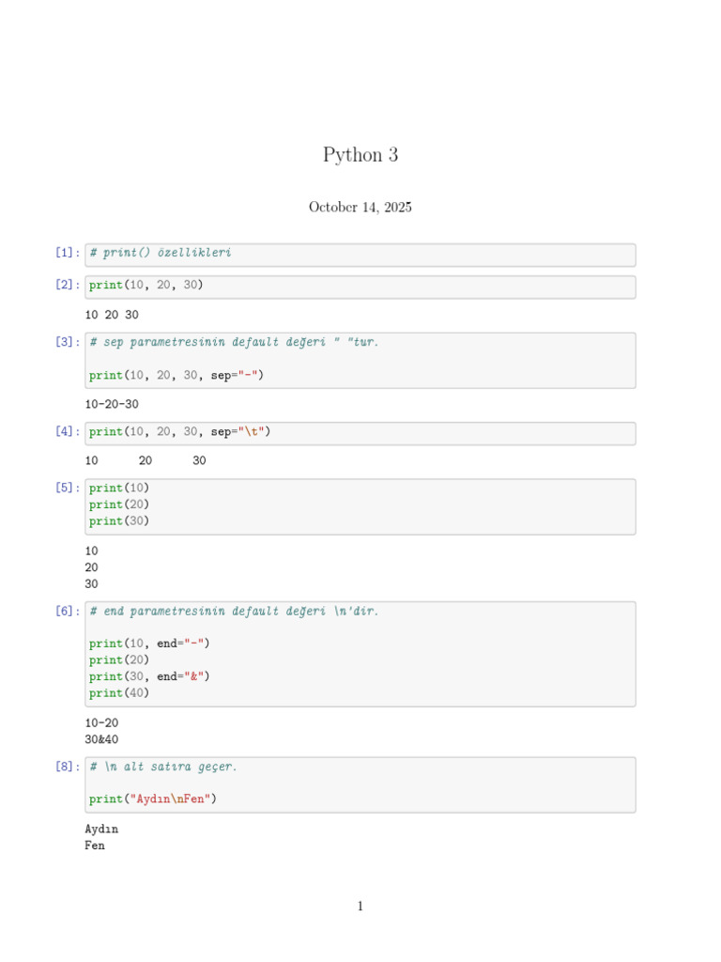
Task: Click the "Python 3" document title
Action: point(360,155)
